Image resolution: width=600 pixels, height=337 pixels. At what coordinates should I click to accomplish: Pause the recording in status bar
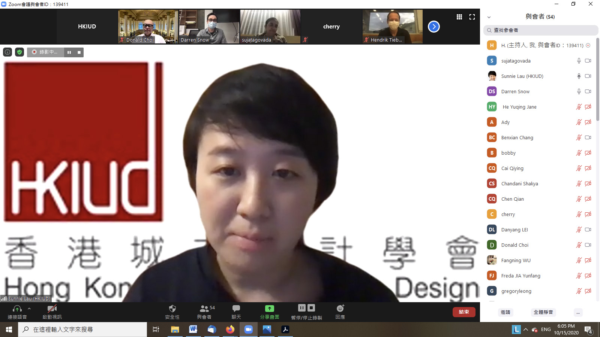[x=69, y=52]
